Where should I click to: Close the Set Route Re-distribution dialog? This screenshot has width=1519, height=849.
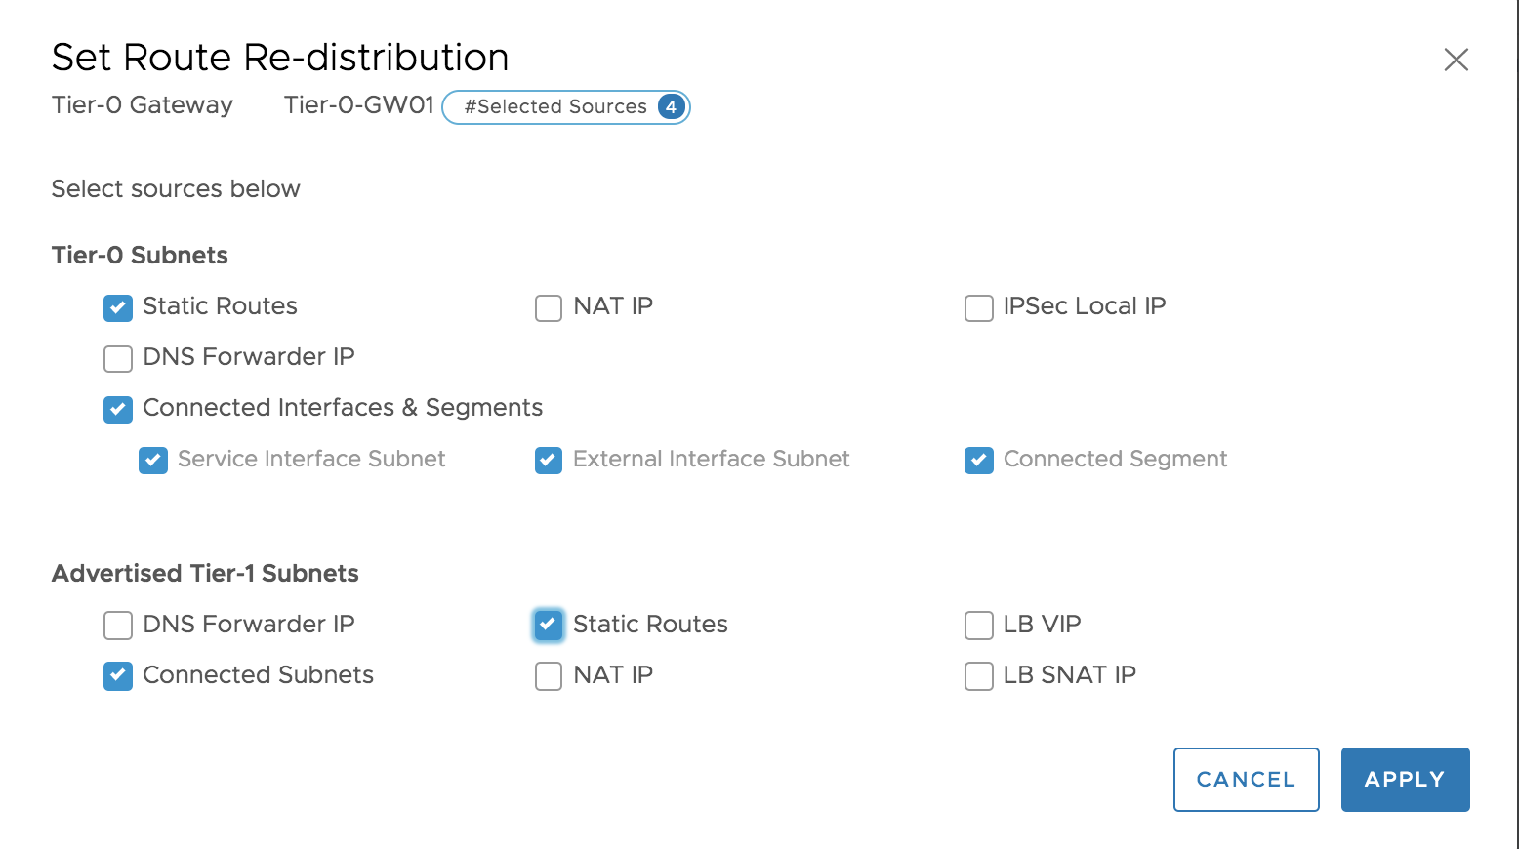coord(1457,60)
